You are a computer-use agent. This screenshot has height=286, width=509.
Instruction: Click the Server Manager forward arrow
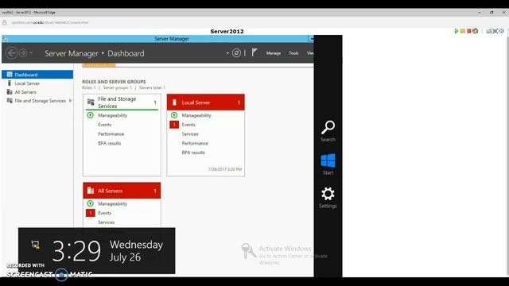coord(23,53)
